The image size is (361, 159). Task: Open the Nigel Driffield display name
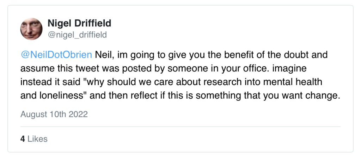click(79, 24)
